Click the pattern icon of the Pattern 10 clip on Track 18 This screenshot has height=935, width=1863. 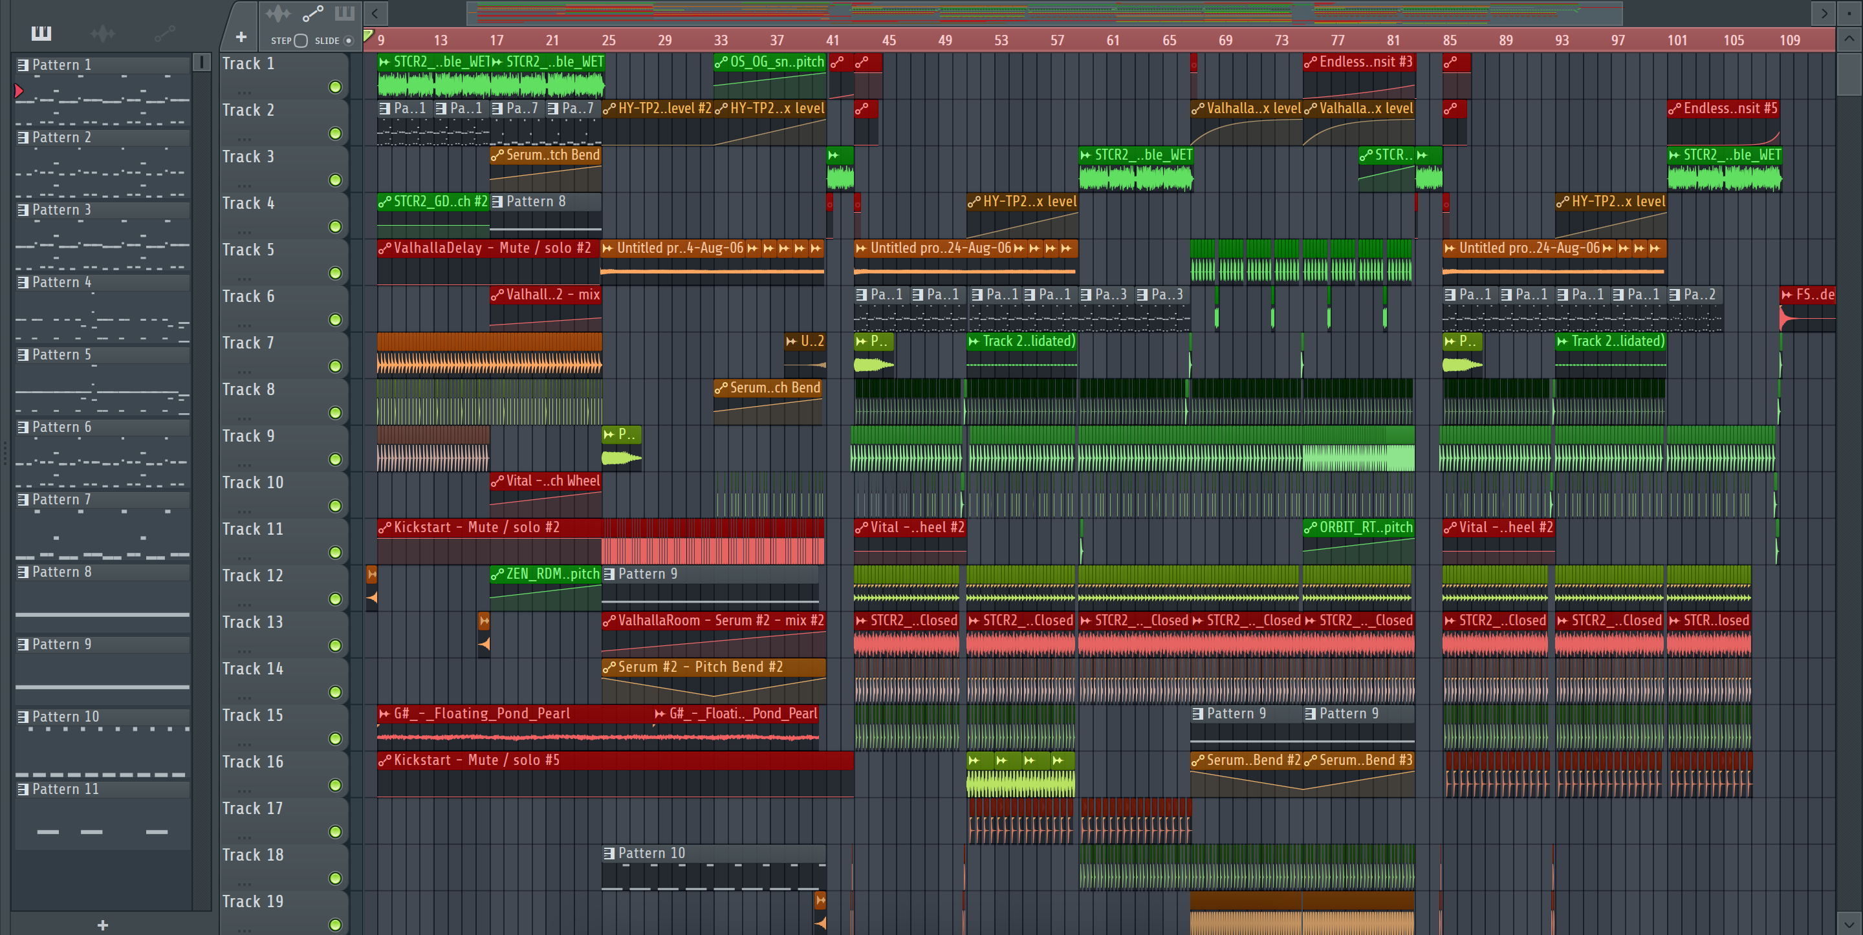point(609,854)
